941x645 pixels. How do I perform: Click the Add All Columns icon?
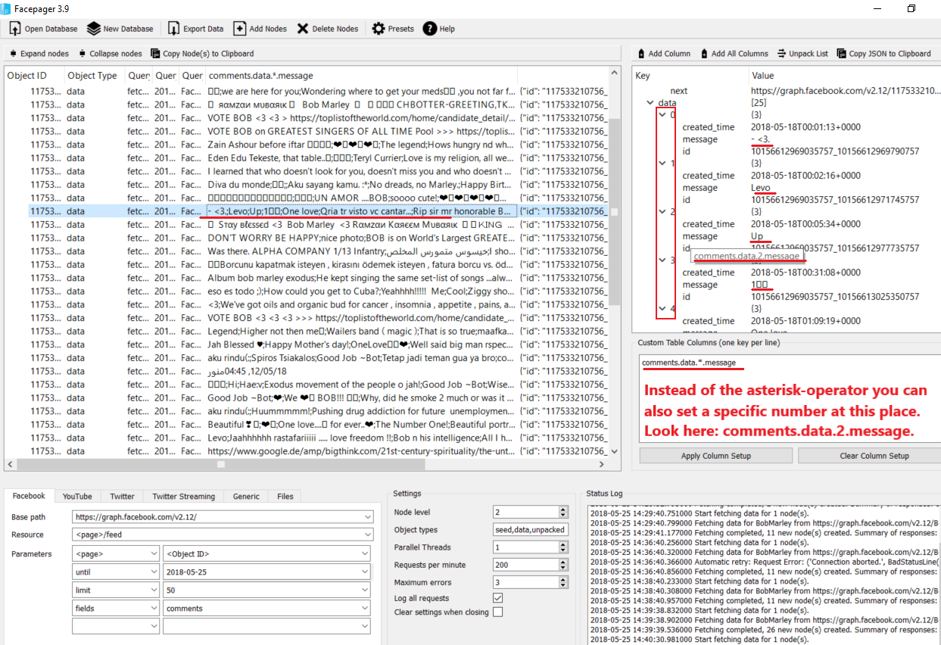[x=704, y=54]
